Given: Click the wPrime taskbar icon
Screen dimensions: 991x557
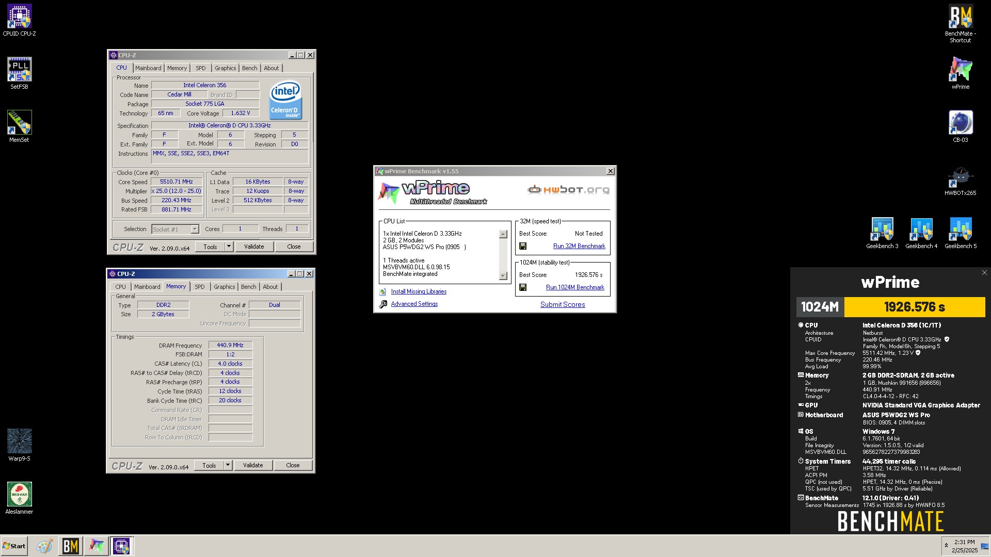Looking at the screenshot, I should pyautogui.click(x=96, y=546).
